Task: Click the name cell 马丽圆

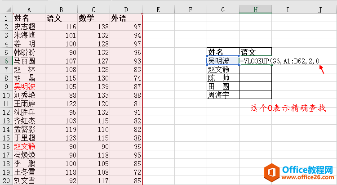Action: [x=29, y=61]
